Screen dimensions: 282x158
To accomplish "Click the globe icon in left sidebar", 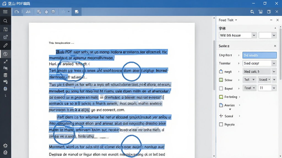I will click(6, 89).
